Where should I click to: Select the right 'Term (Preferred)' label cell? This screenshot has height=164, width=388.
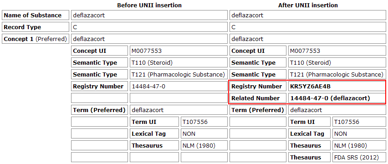click(258, 110)
